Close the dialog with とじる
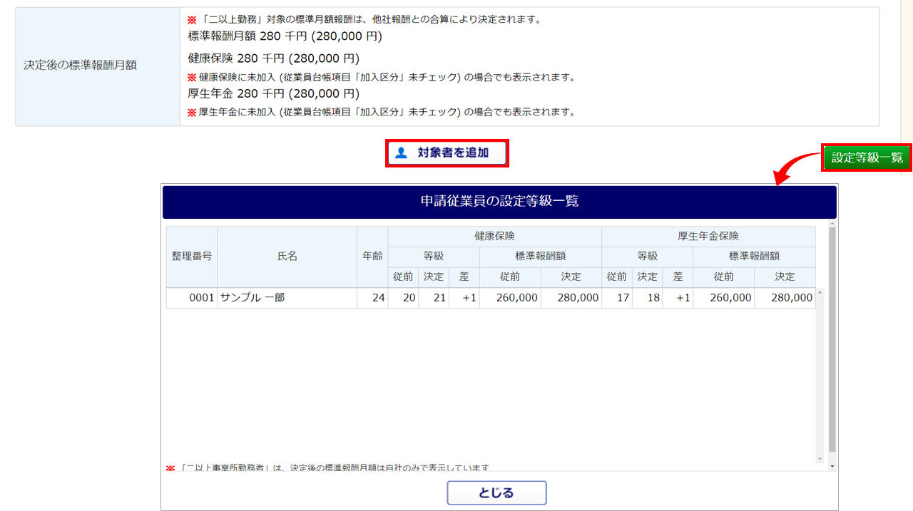This screenshot has width=913, height=511. click(496, 493)
